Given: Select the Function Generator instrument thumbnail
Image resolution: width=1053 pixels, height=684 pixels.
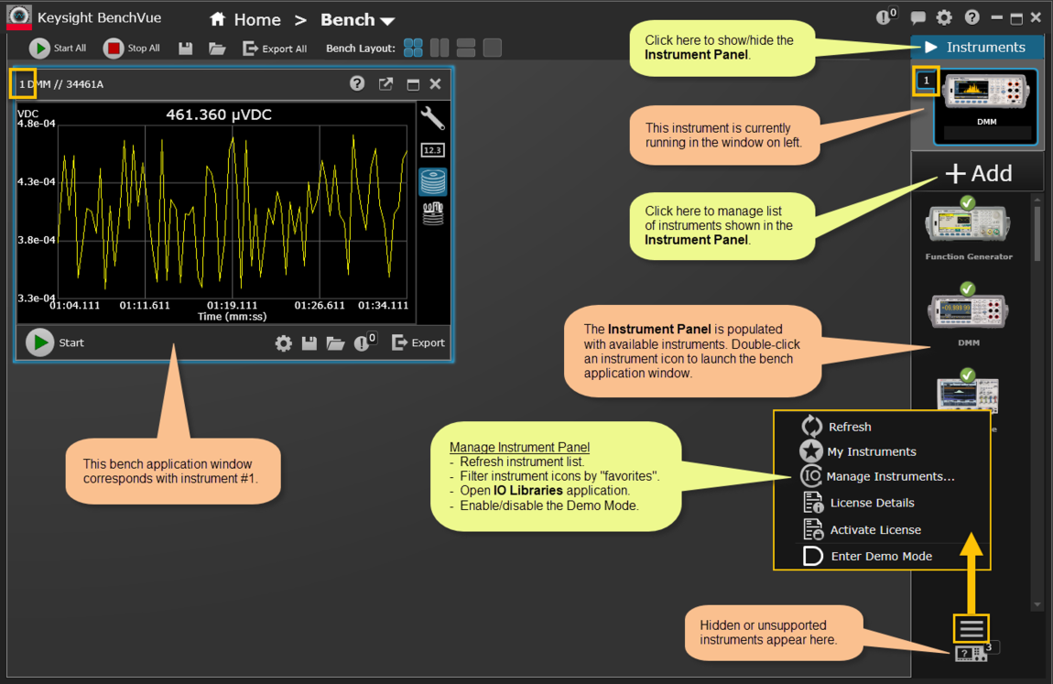Looking at the screenshot, I should coord(968,224).
